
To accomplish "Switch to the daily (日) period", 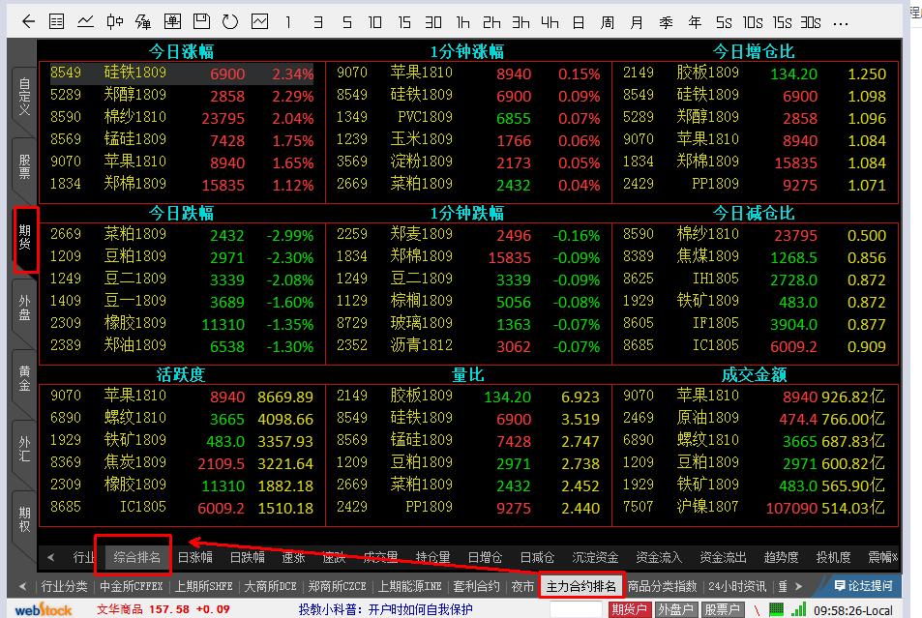I will coord(578,21).
